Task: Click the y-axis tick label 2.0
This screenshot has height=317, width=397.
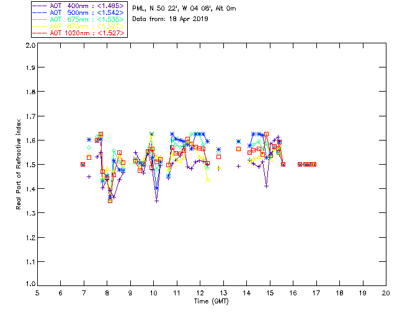Action: tap(30, 45)
